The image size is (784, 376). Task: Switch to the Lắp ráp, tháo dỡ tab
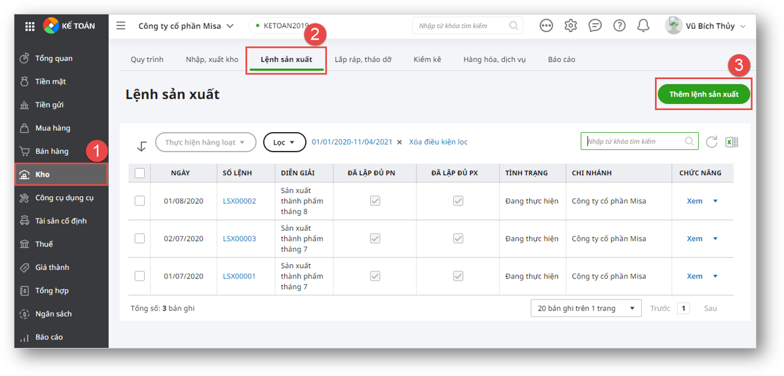coord(363,60)
